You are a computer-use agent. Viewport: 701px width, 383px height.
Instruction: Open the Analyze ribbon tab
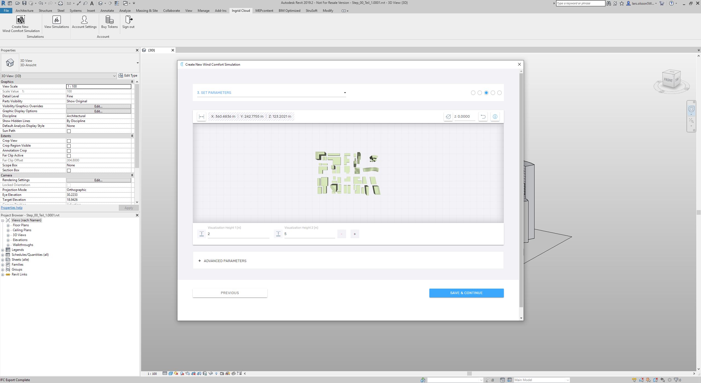[125, 11]
